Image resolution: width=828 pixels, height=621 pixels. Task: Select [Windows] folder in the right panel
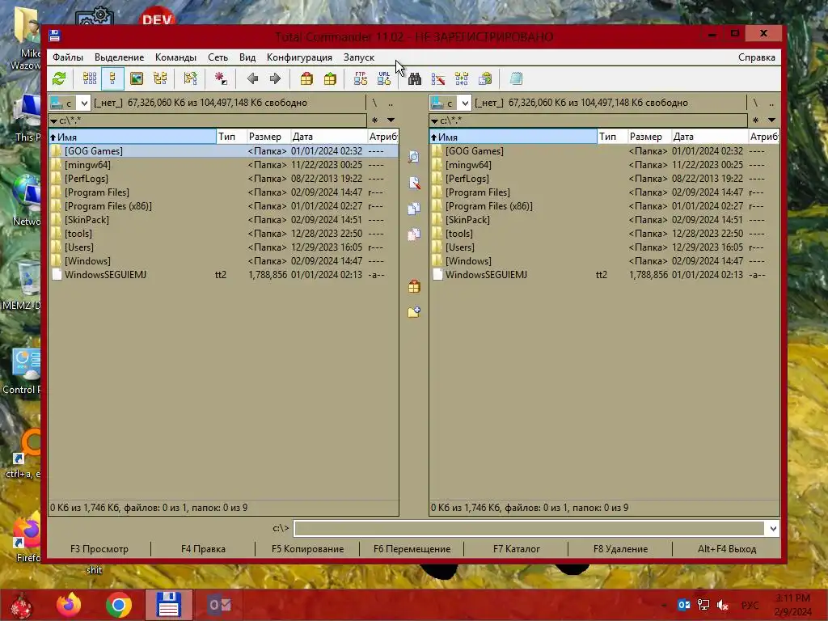[x=604, y=261]
